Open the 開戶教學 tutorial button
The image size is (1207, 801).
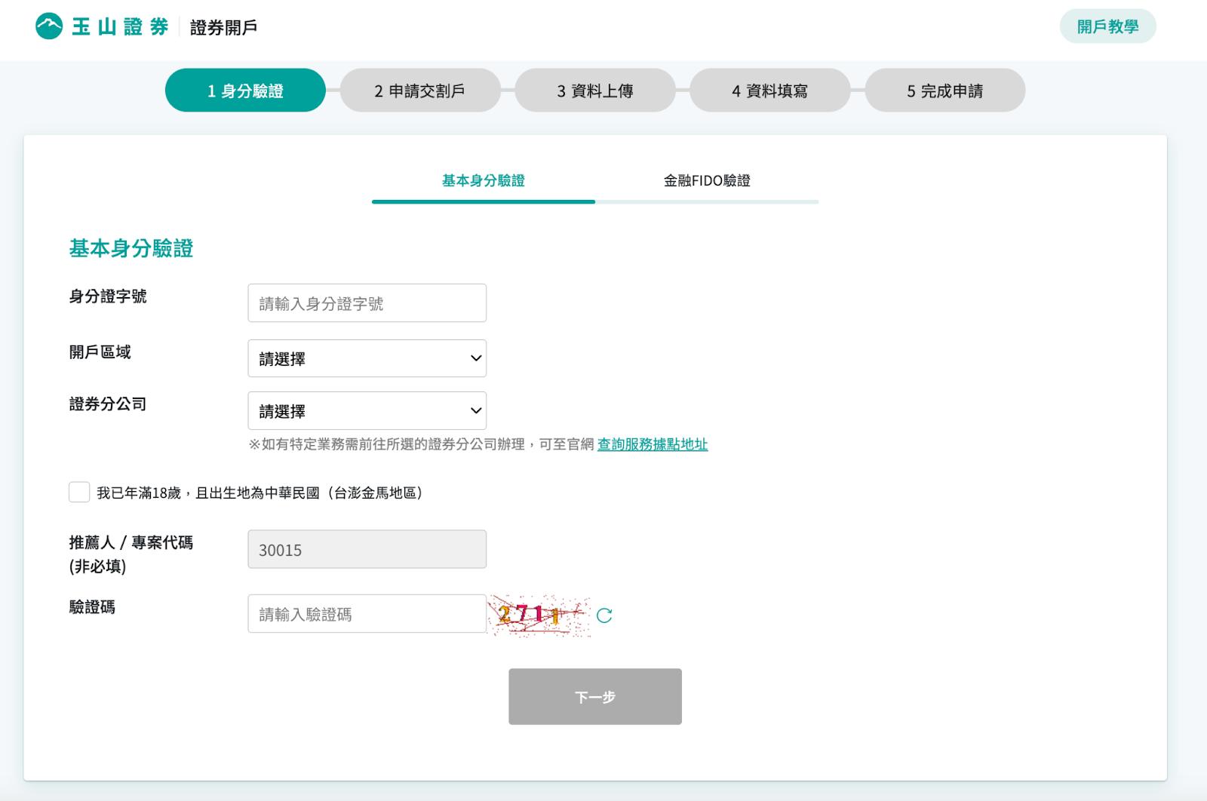pos(1107,26)
